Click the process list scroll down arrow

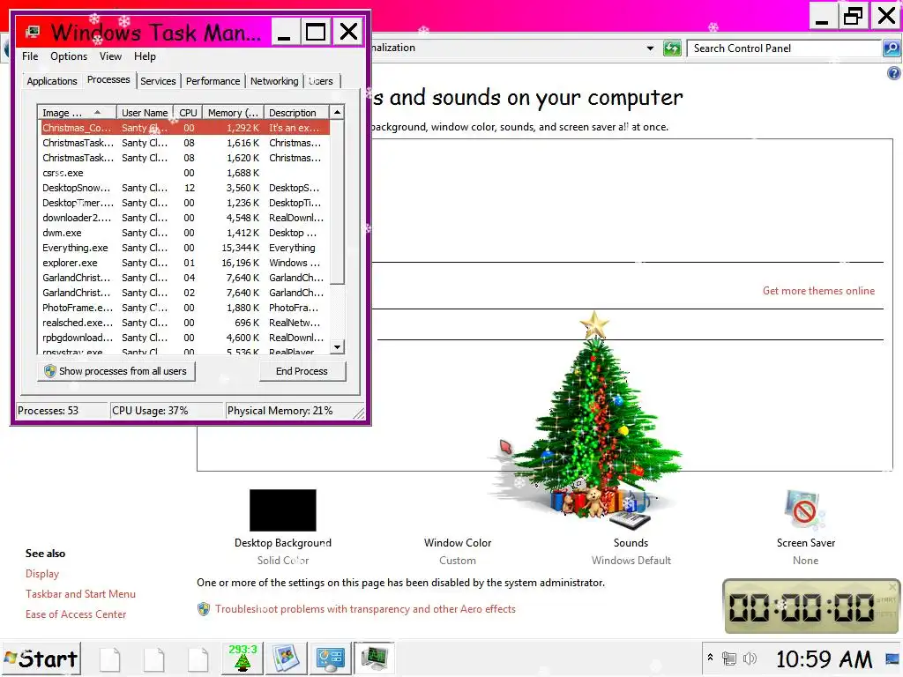pyautogui.click(x=338, y=347)
